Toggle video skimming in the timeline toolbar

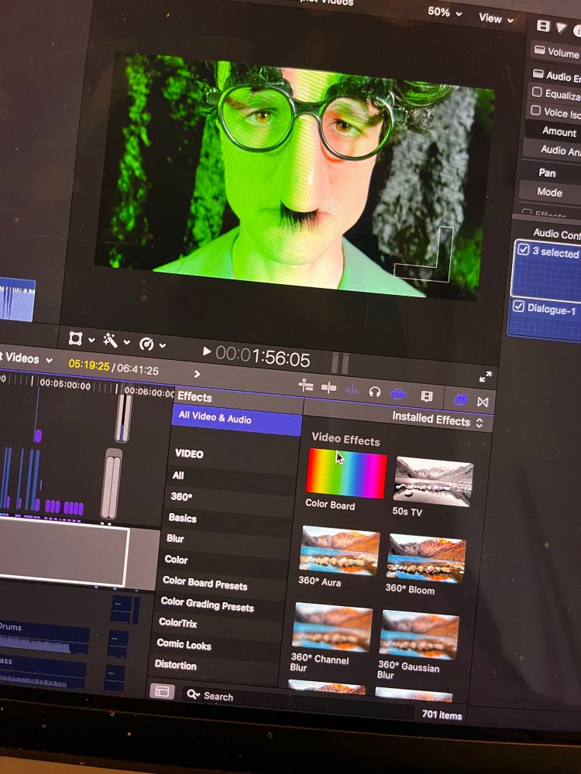click(328, 388)
